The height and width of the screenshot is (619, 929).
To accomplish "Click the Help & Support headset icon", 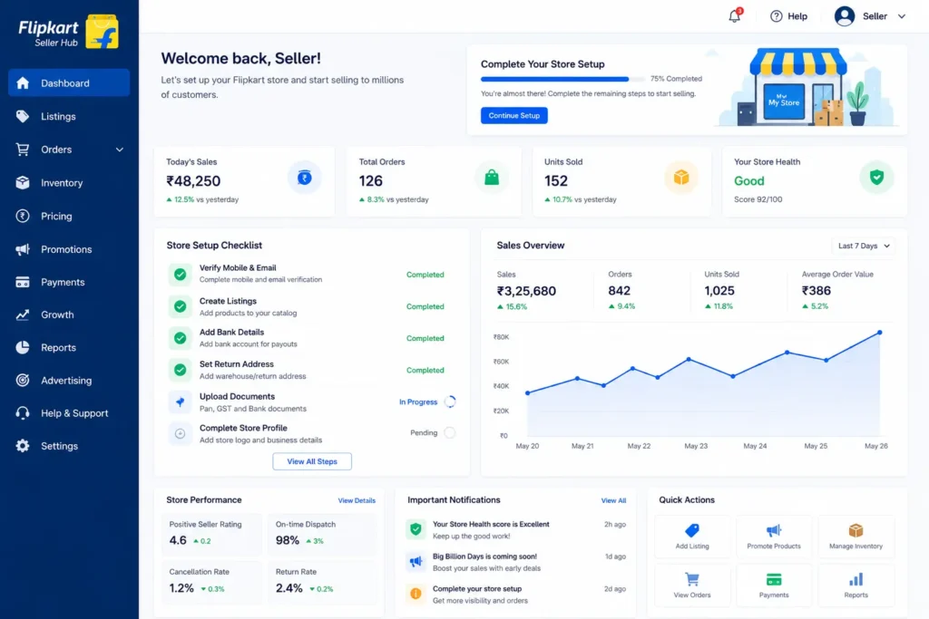I will [23, 413].
